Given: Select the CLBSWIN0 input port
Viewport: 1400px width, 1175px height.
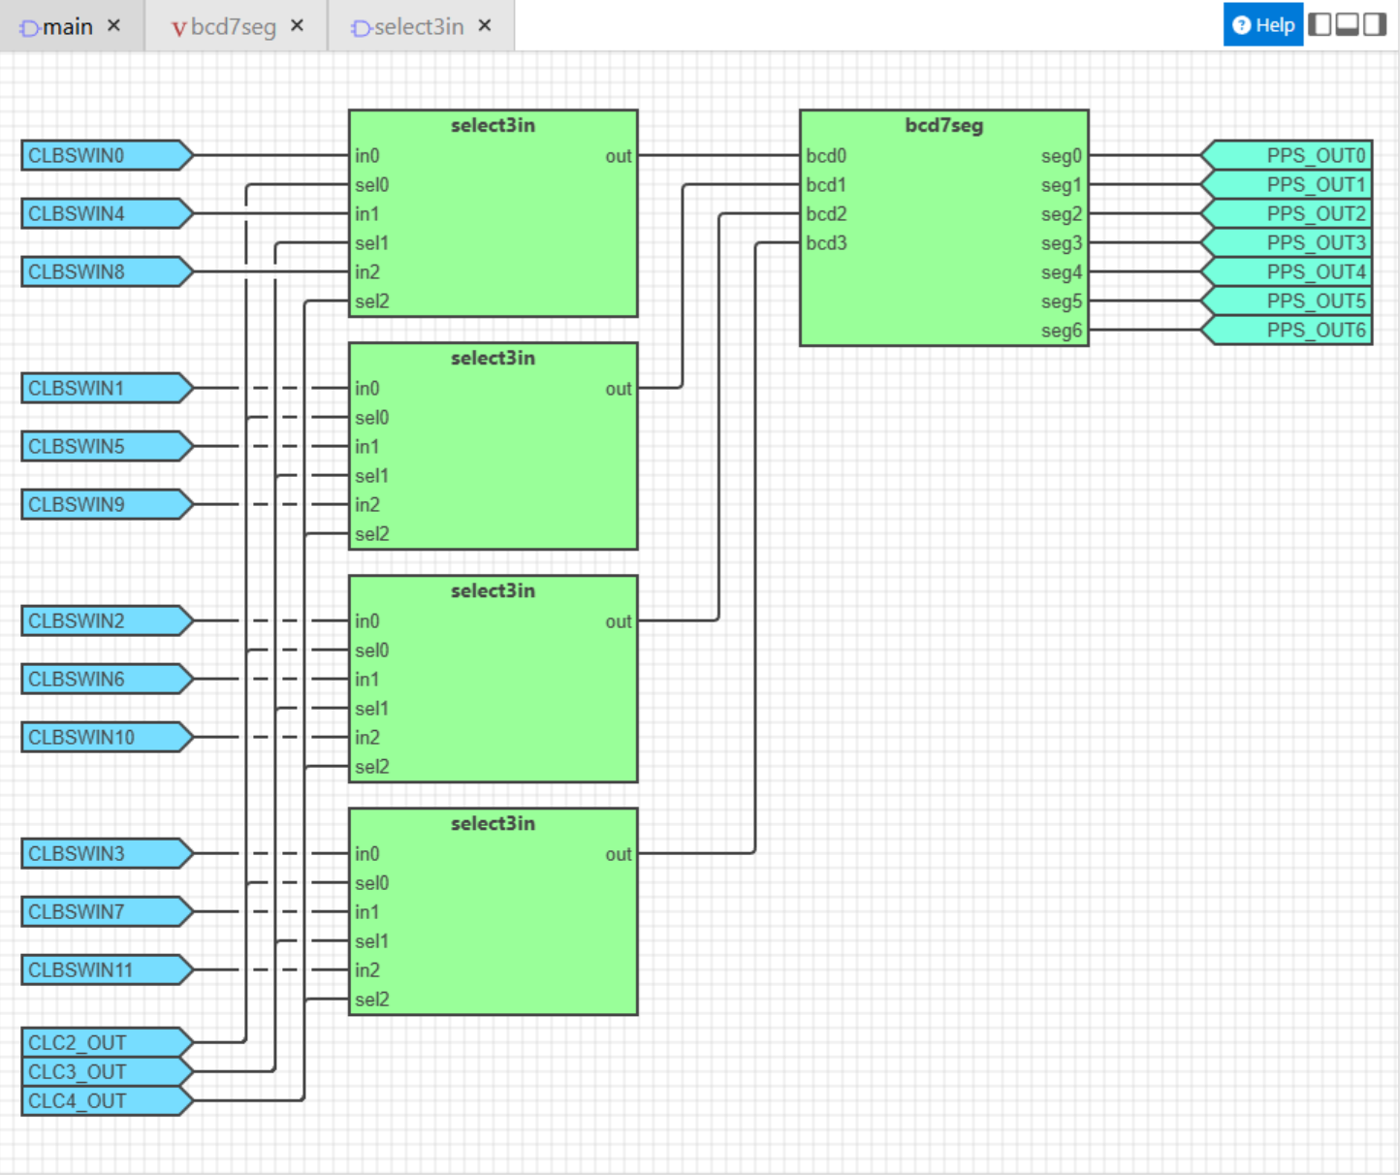Looking at the screenshot, I should point(107,155).
